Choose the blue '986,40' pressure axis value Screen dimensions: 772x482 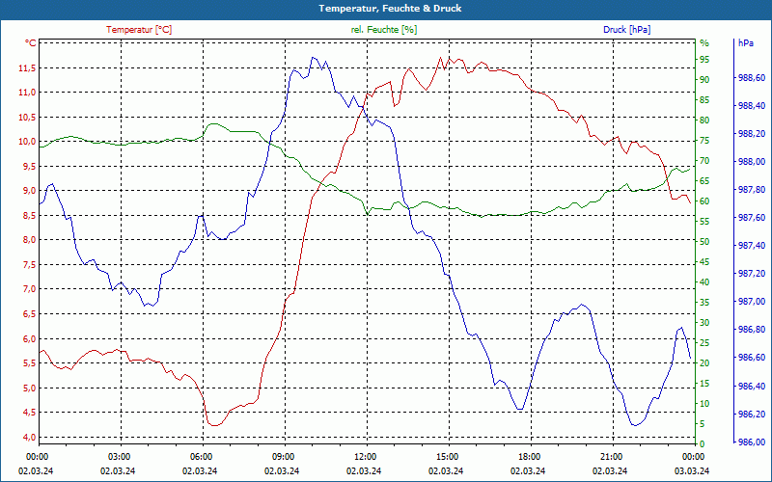[752, 387]
